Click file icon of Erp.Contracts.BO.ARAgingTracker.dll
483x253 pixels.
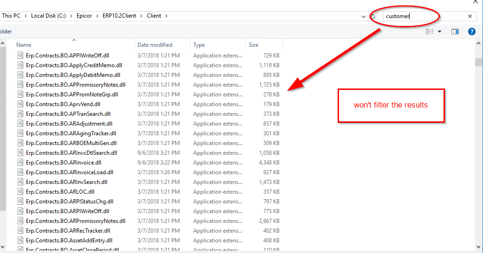[20, 133]
